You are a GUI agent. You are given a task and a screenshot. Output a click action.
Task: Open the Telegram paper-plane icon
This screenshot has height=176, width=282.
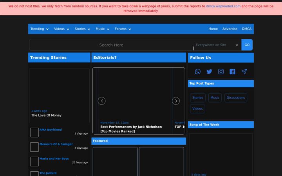point(244,72)
